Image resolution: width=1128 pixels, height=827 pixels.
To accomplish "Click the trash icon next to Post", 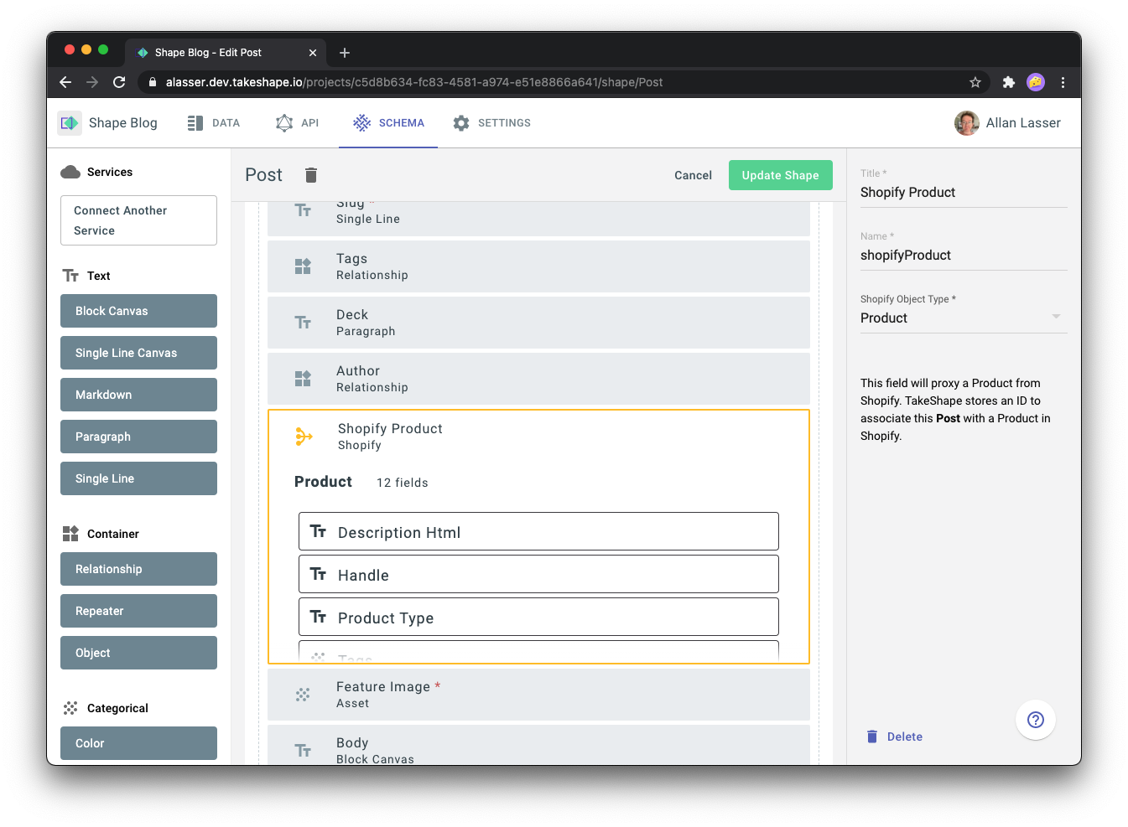I will tap(311, 174).
